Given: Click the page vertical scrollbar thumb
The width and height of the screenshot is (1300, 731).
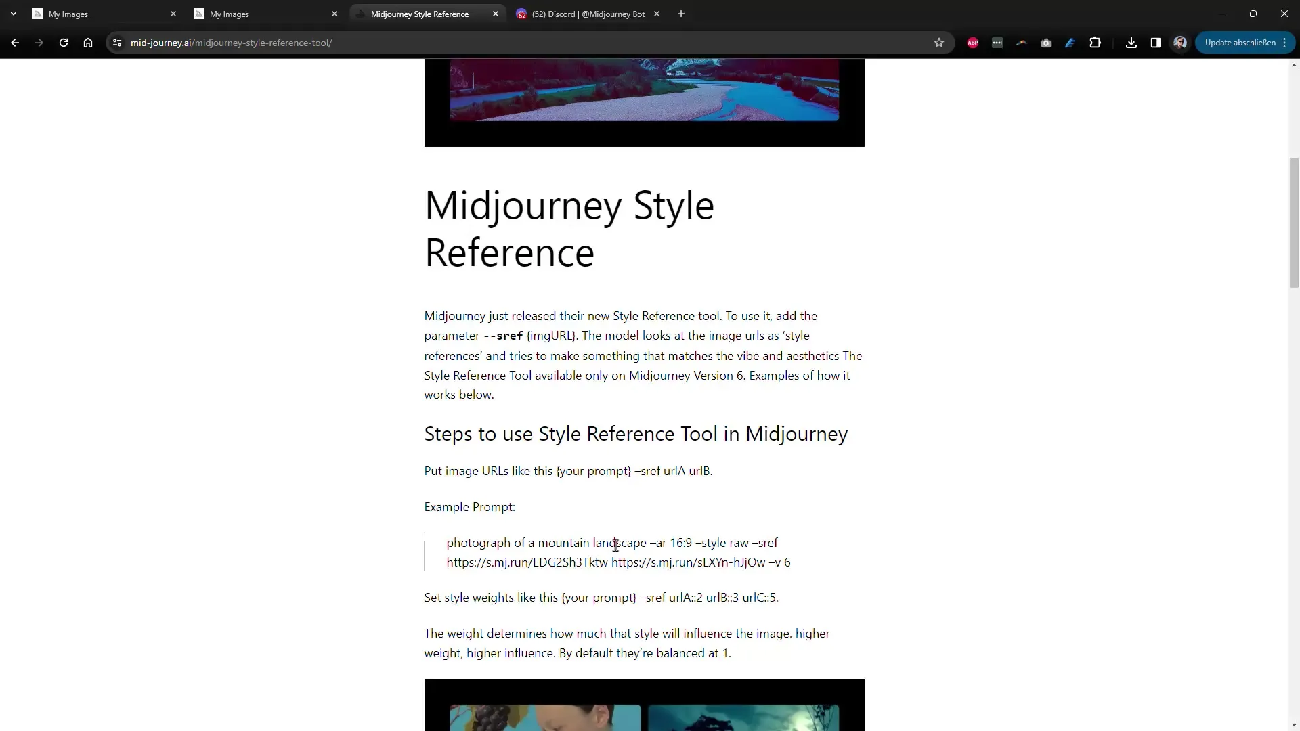Looking at the screenshot, I should coord(1294,223).
